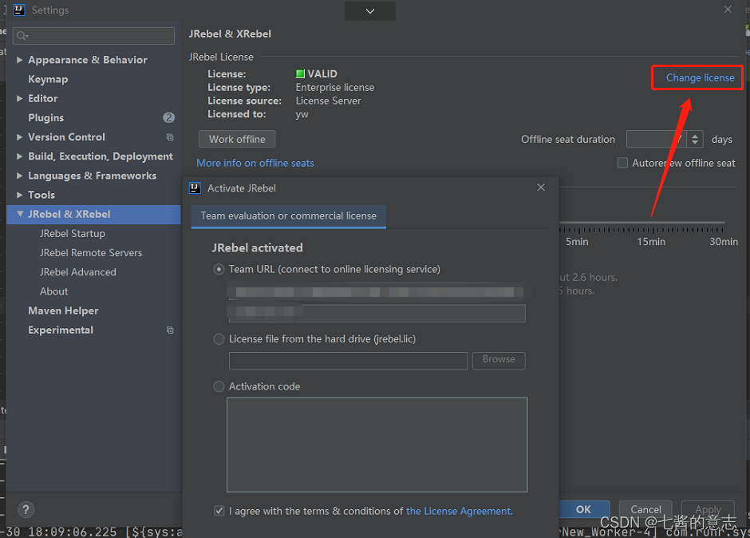
Task: Click the 'Enterprise license' text
Action: 335,88
